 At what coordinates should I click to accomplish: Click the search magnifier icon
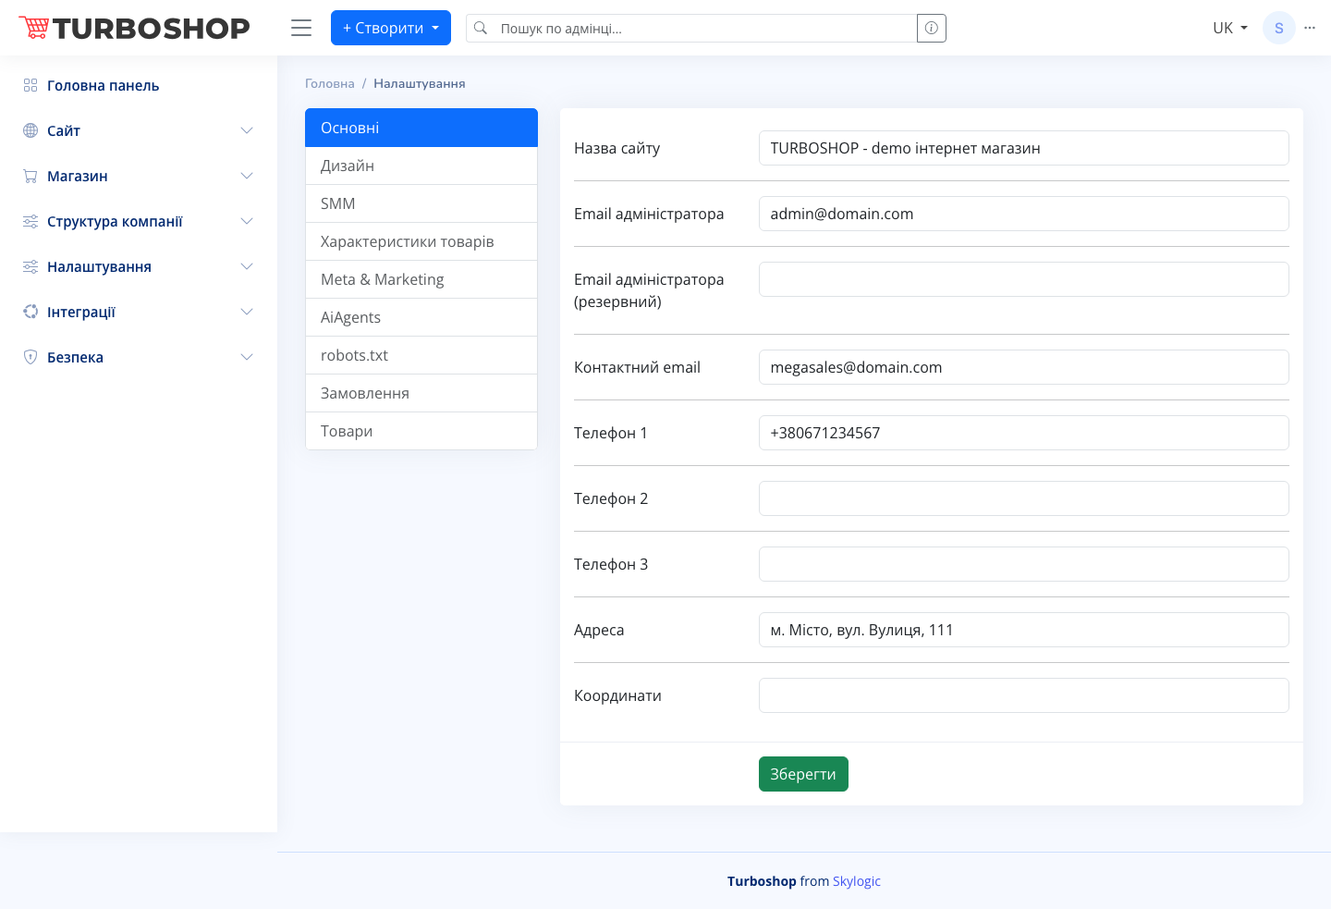[x=481, y=28]
